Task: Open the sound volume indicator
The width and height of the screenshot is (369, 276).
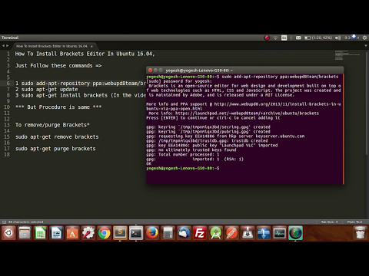Action: [x=337, y=38]
